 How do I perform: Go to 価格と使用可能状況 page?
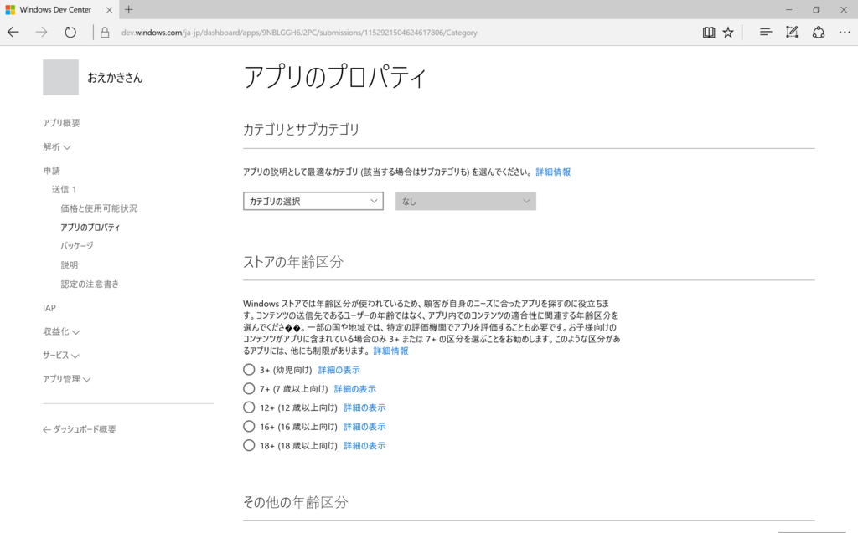pyautogui.click(x=99, y=208)
